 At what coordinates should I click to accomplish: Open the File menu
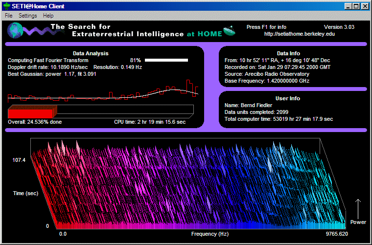[x=8, y=16]
